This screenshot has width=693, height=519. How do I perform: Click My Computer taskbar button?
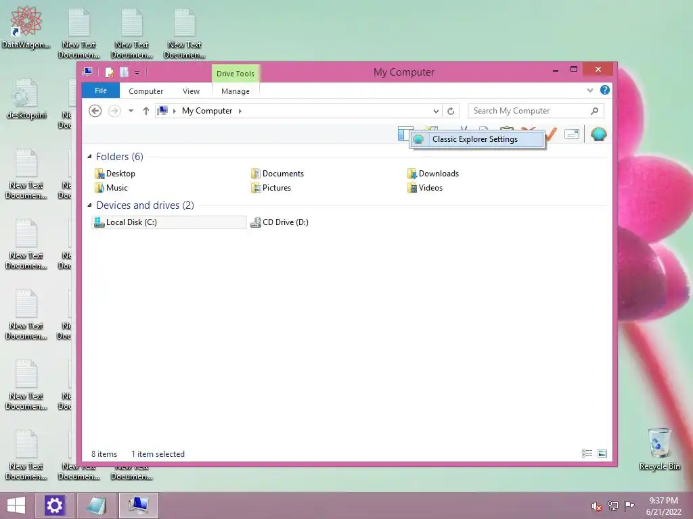click(138, 505)
